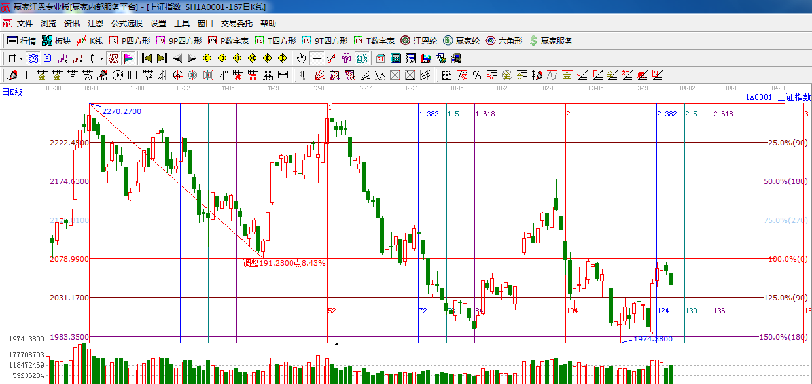The width and height of the screenshot is (812, 384).
Task: Open the candlestick style dropdown arrow
Action: pyautogui.click(x=101, y=58)
